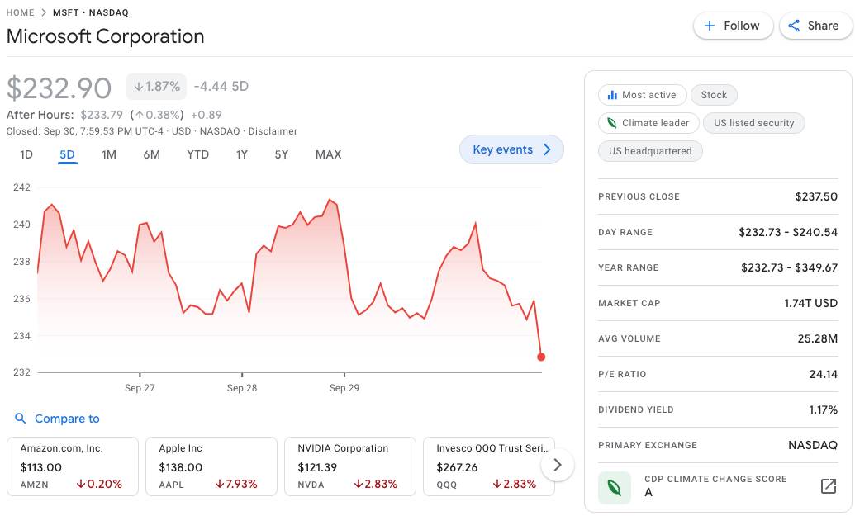The width and height of the screenshot is (855, 516).
Task: Open the HOME breadcrumb link
Action: [21, 12]
